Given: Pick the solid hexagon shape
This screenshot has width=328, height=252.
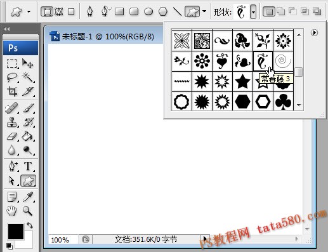Looking at the screenshot, I should [x=242, y=102].
